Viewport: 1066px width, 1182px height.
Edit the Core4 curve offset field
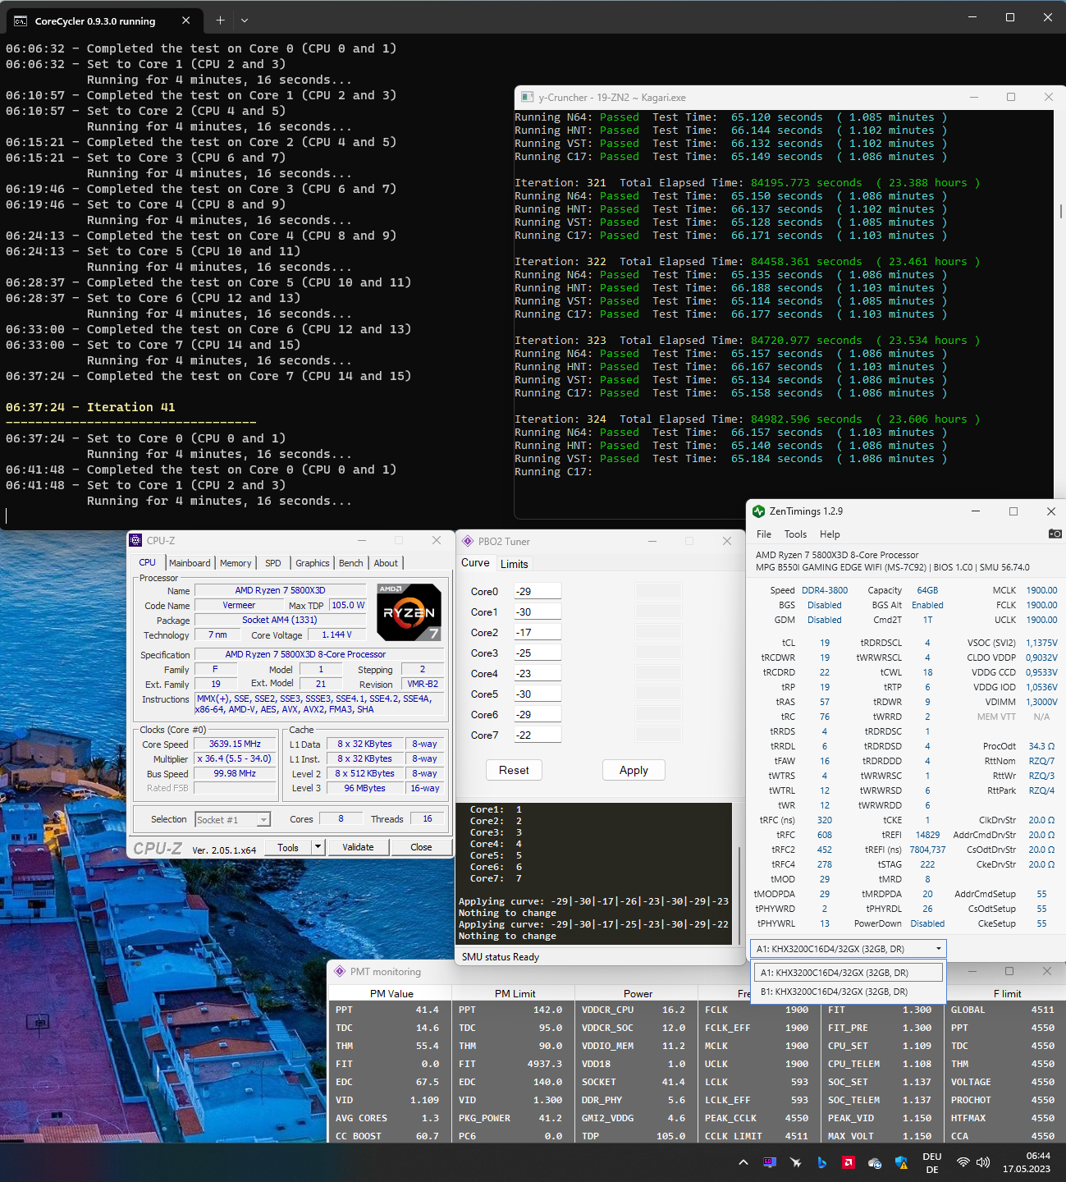(x=538, y=673)
